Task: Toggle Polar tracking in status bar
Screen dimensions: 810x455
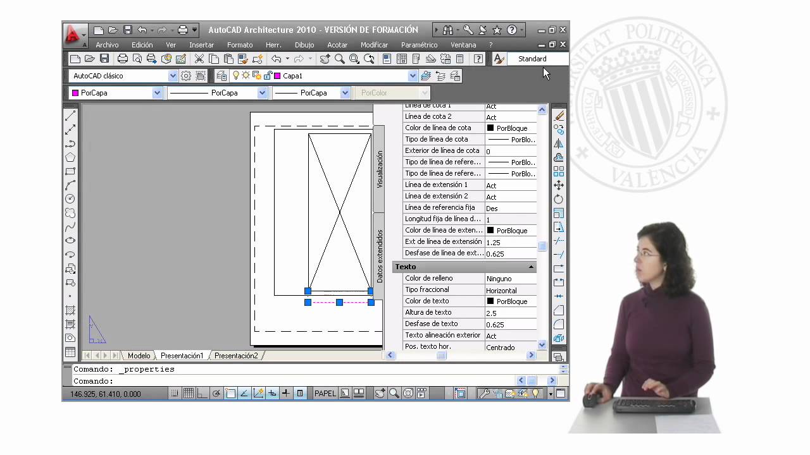Action: (216, 393)
